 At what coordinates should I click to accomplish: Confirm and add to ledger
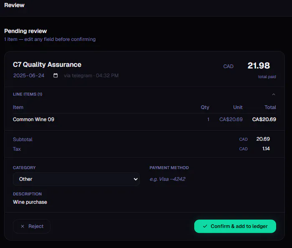(x=235, y=226)
